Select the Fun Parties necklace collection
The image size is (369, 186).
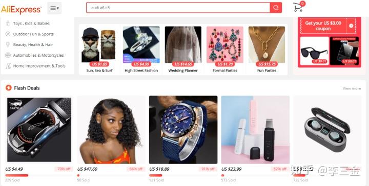(266, 50)
